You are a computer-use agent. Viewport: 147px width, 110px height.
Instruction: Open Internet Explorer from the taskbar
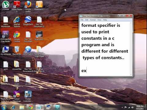[13, 107]
